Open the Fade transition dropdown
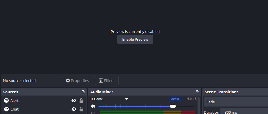 (236, 102)
